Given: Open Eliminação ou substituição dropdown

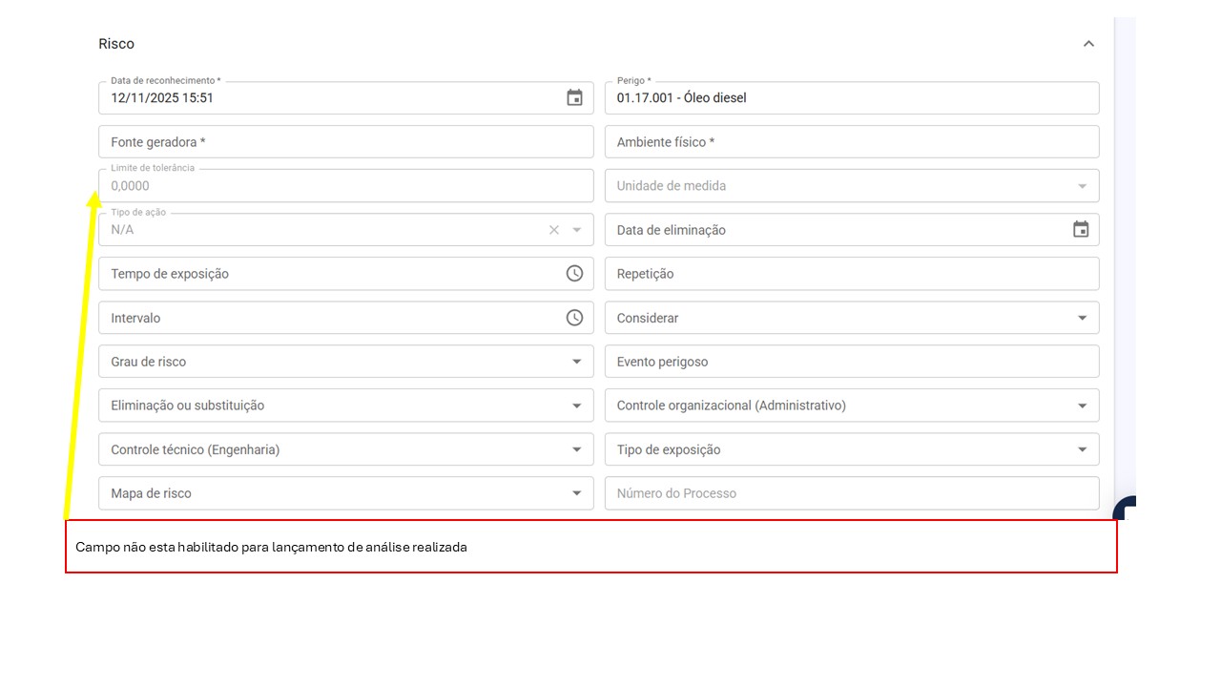Looking at the screenshot, I should point(576,406).
